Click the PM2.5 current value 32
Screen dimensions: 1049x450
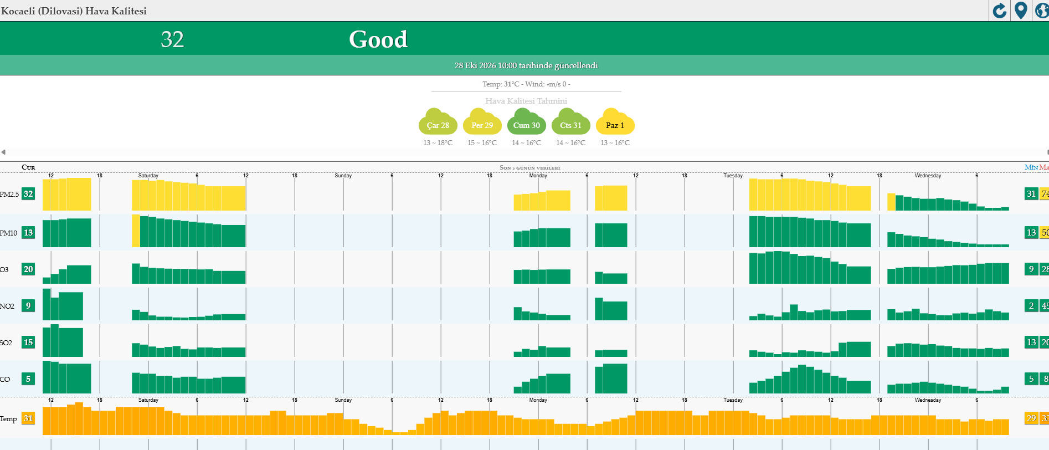click(x=28, y=194)
